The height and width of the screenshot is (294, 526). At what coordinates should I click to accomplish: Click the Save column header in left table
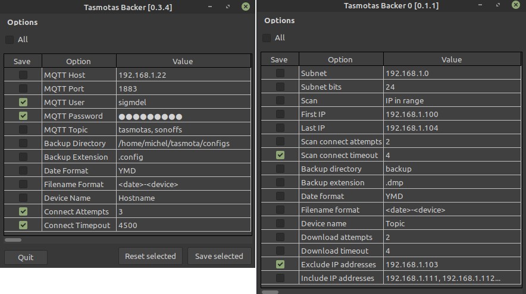point(23,61)
